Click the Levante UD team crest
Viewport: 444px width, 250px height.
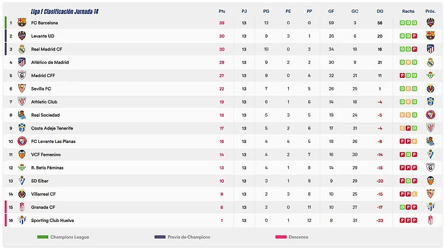[22, 36]
